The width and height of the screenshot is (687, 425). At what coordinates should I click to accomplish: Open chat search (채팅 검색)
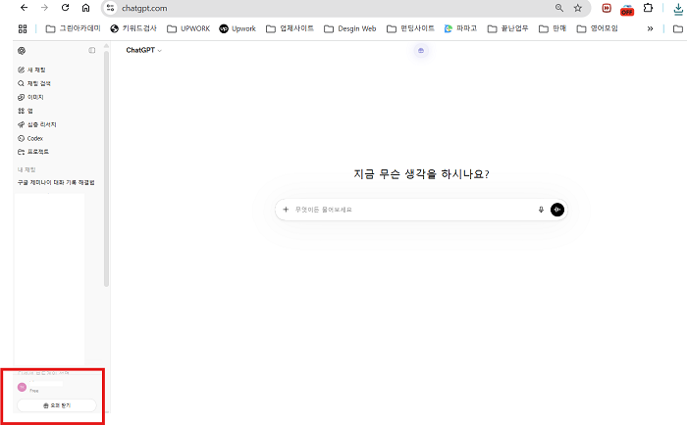(x=34, y=83)
